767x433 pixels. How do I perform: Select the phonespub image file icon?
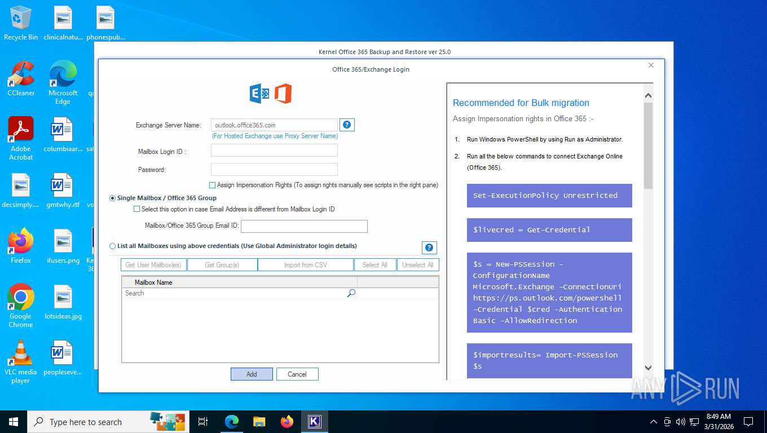105,24
